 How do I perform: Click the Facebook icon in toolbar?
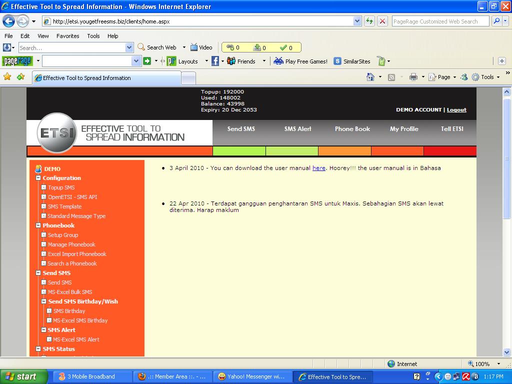click(215, 61)
